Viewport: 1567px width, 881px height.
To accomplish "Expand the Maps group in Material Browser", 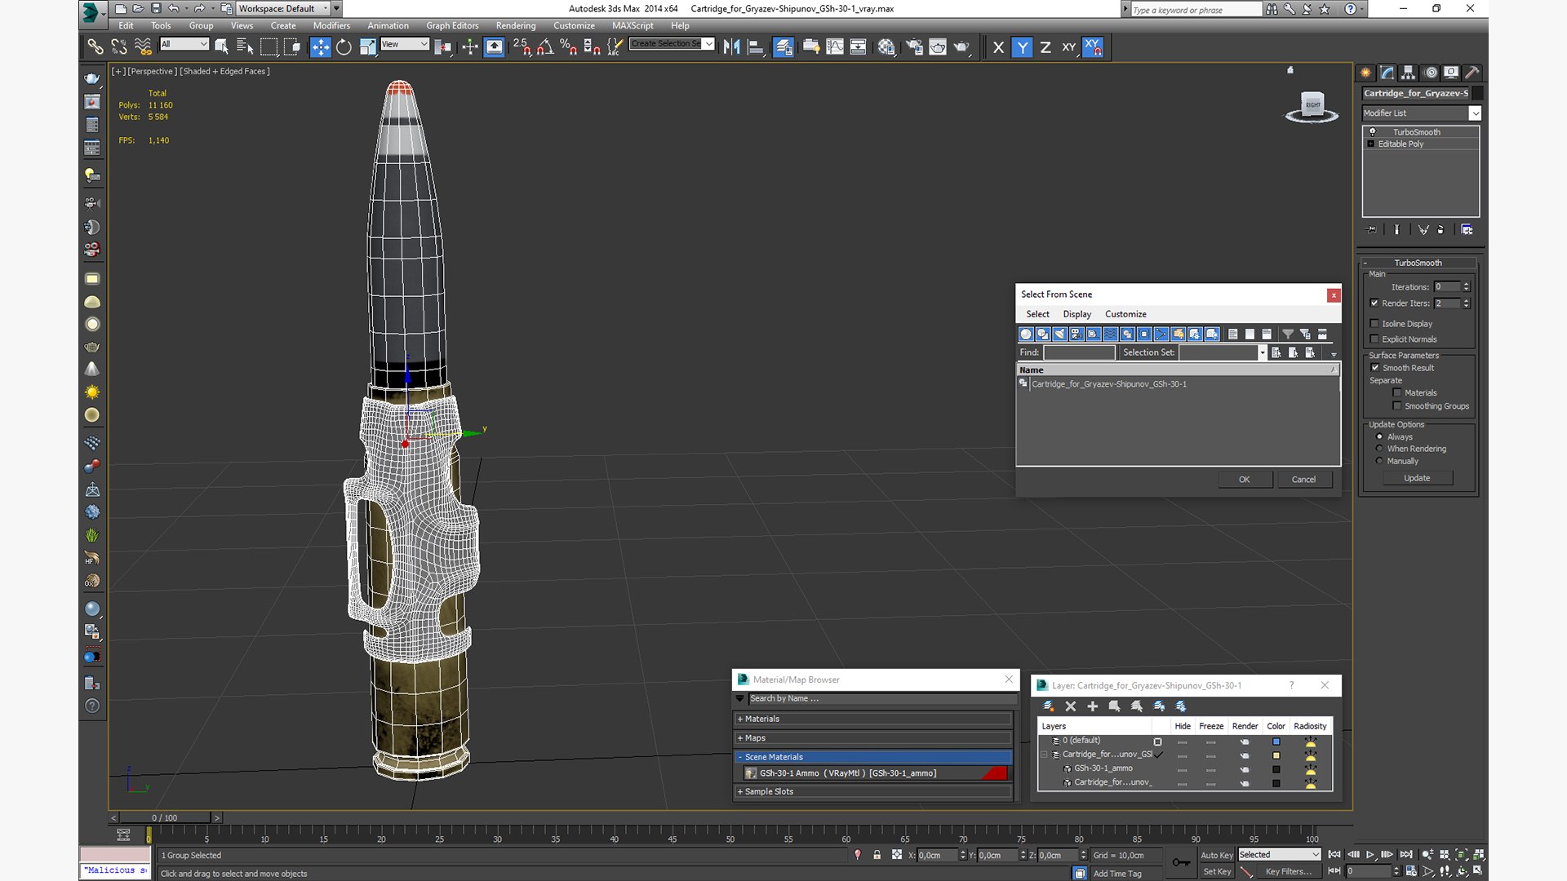I will (x=873, y=738).
